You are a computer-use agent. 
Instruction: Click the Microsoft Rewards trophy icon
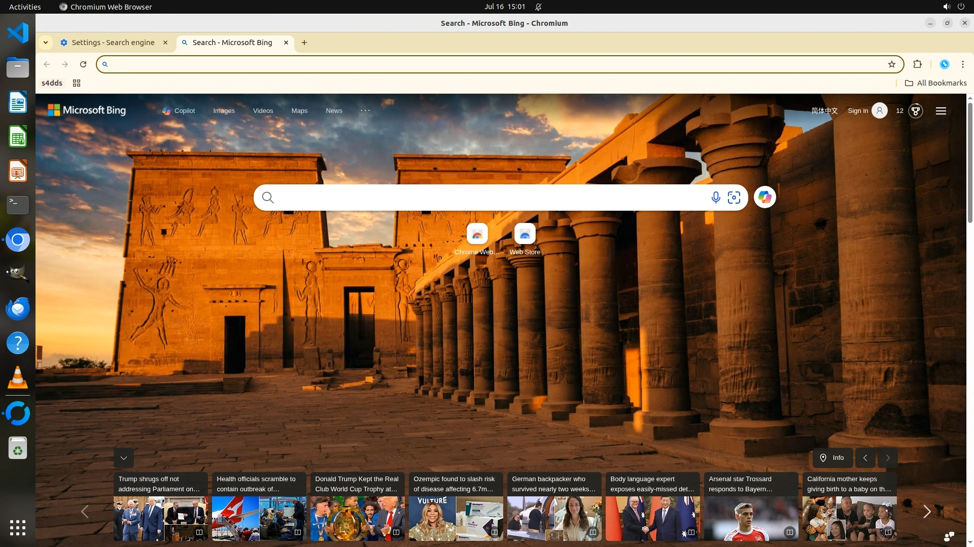point(916,111)
